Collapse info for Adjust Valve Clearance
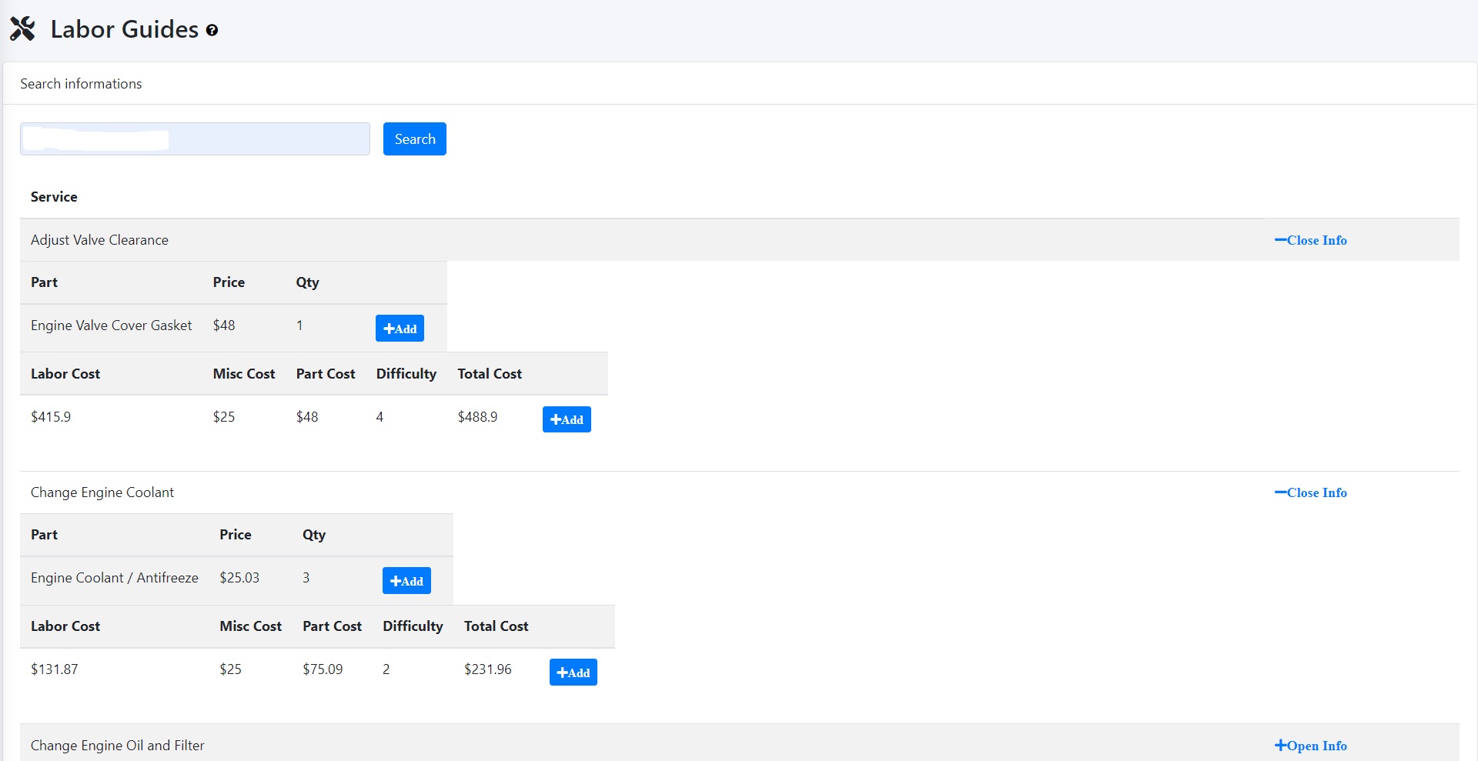Screen dimensions: 1478x761 point(1310,240)
